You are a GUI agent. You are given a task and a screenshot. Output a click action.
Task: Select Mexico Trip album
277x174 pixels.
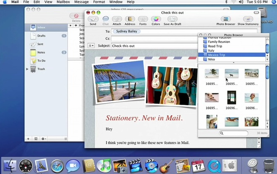[x=232, y=55]
